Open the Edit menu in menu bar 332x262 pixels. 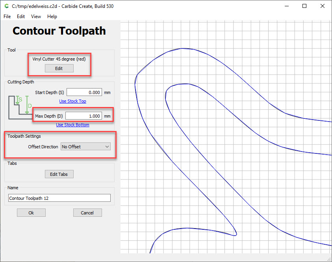pyautogui.click(x=21, y=17)
